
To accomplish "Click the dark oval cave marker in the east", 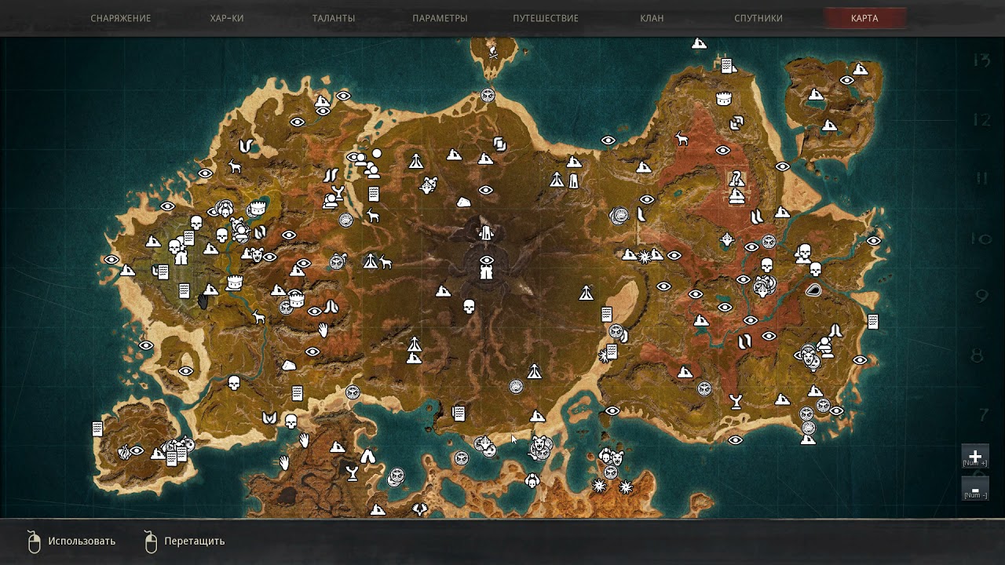I will click(813, 290).
